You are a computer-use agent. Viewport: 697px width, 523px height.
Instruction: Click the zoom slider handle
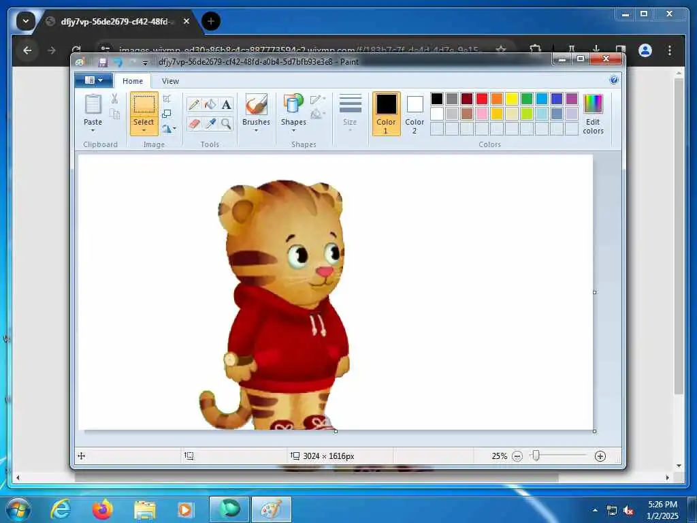(536, 456)
